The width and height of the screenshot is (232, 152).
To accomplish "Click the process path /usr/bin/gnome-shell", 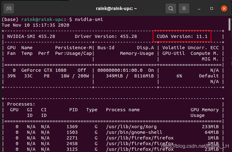I will tap(134, 132).
